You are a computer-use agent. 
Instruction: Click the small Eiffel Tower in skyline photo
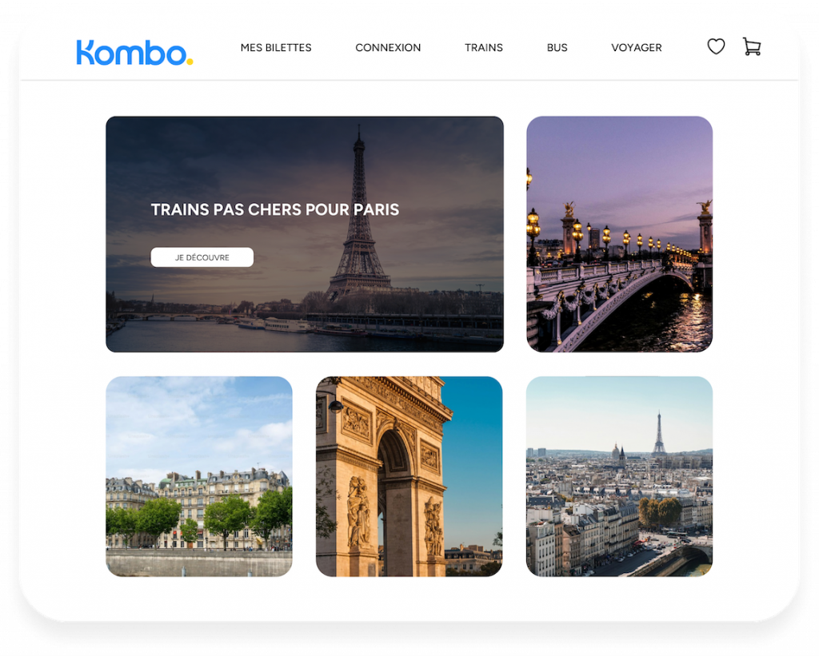click(659, 432)
